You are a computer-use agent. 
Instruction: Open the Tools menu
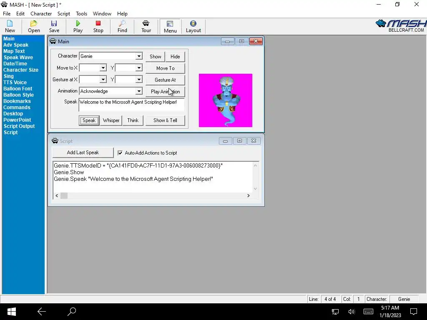[81, 14]
